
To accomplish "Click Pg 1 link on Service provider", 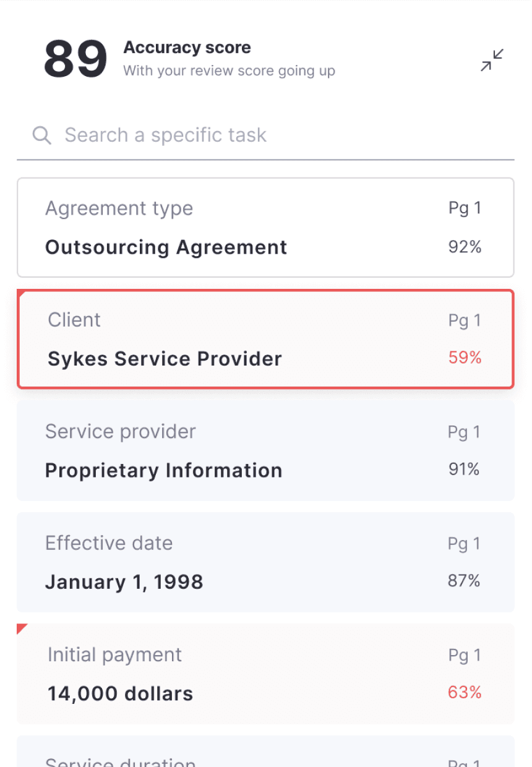I will [464, 432].
